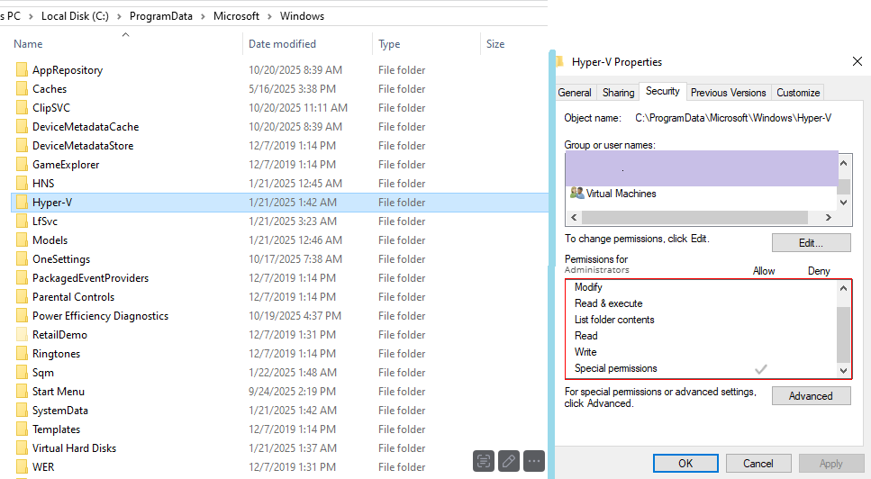Open the Previous Versions tab
871x479 pixels.
point(728,93)
